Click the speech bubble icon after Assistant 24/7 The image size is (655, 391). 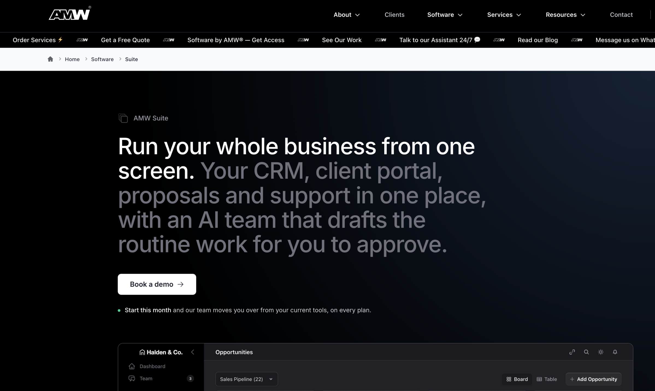click(477, 40)
